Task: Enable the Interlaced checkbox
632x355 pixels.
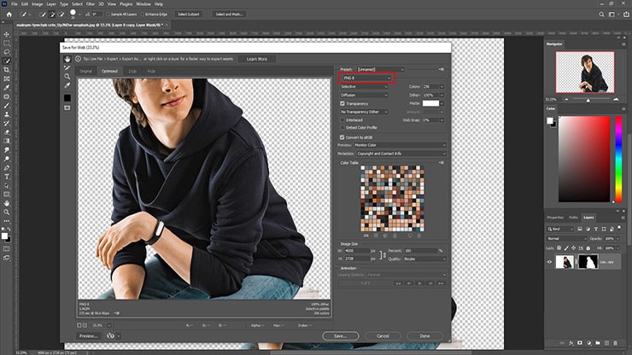Action: click(x=342, y=120)
